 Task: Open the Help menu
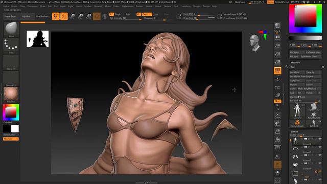point(215,6)
